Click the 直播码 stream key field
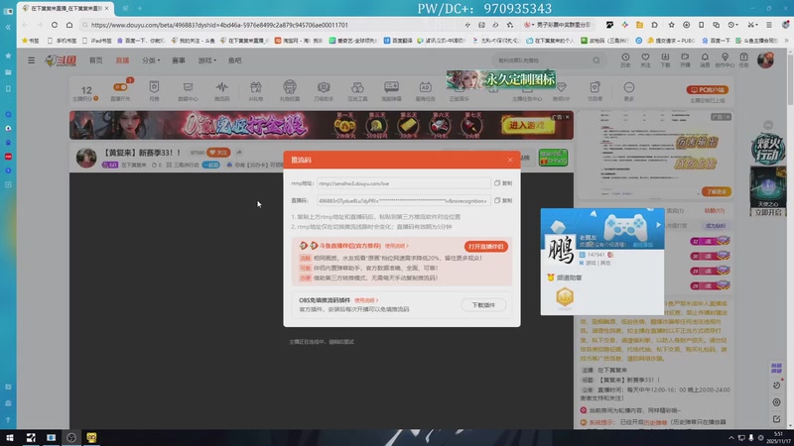Viewport: 794px width, 446px height. [404, 201]
